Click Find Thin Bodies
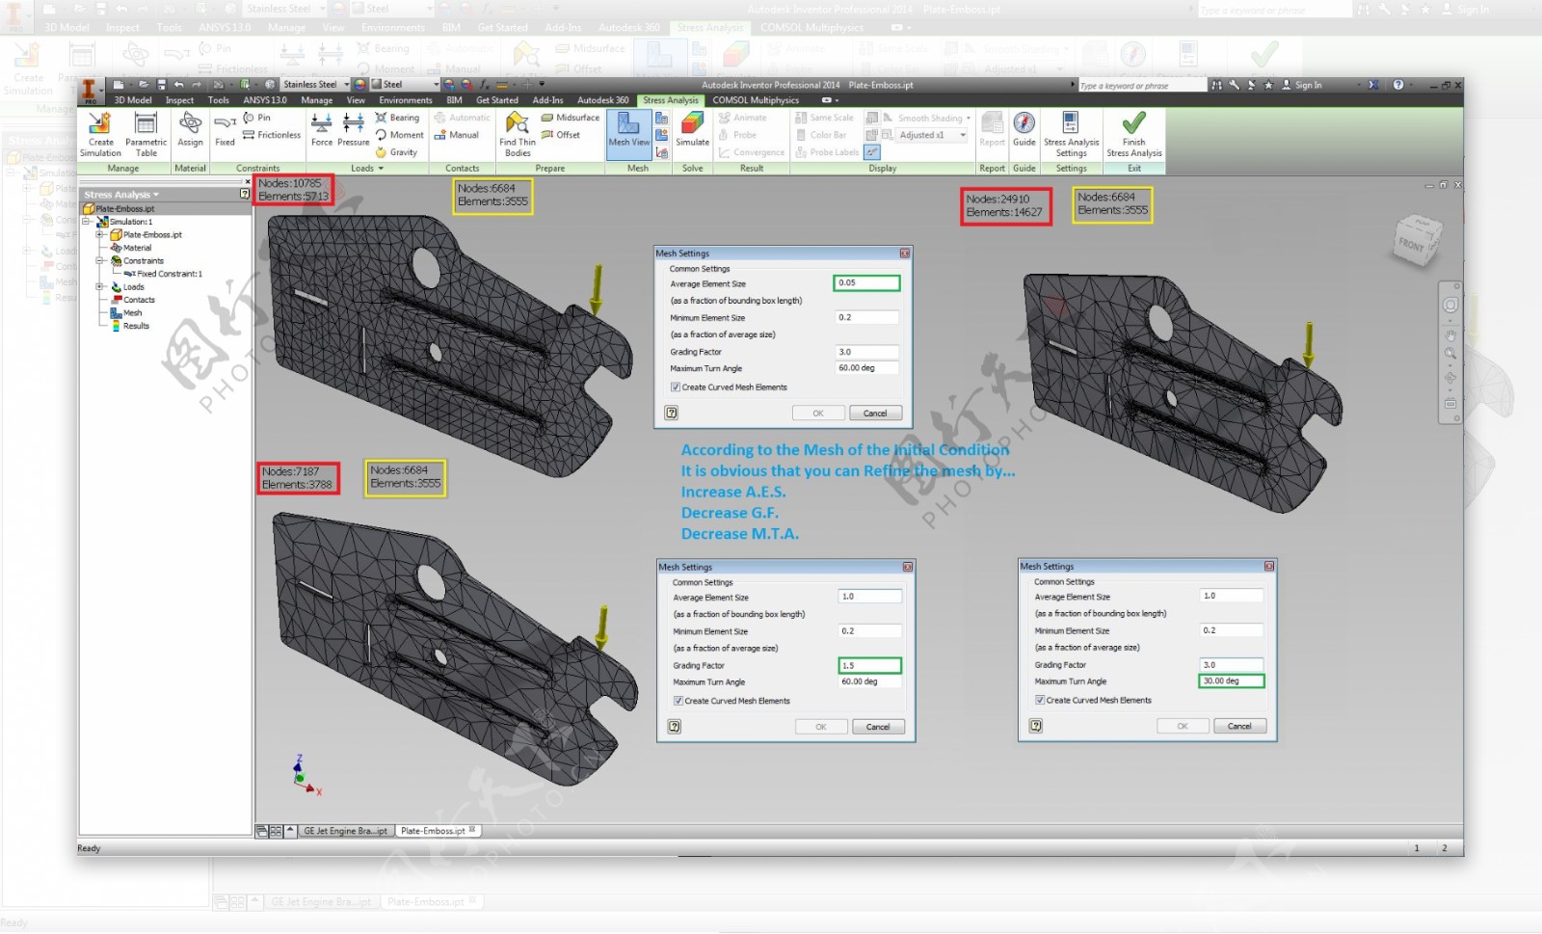The width and height of the screenshot is (1542, 934). pos(518,134)
